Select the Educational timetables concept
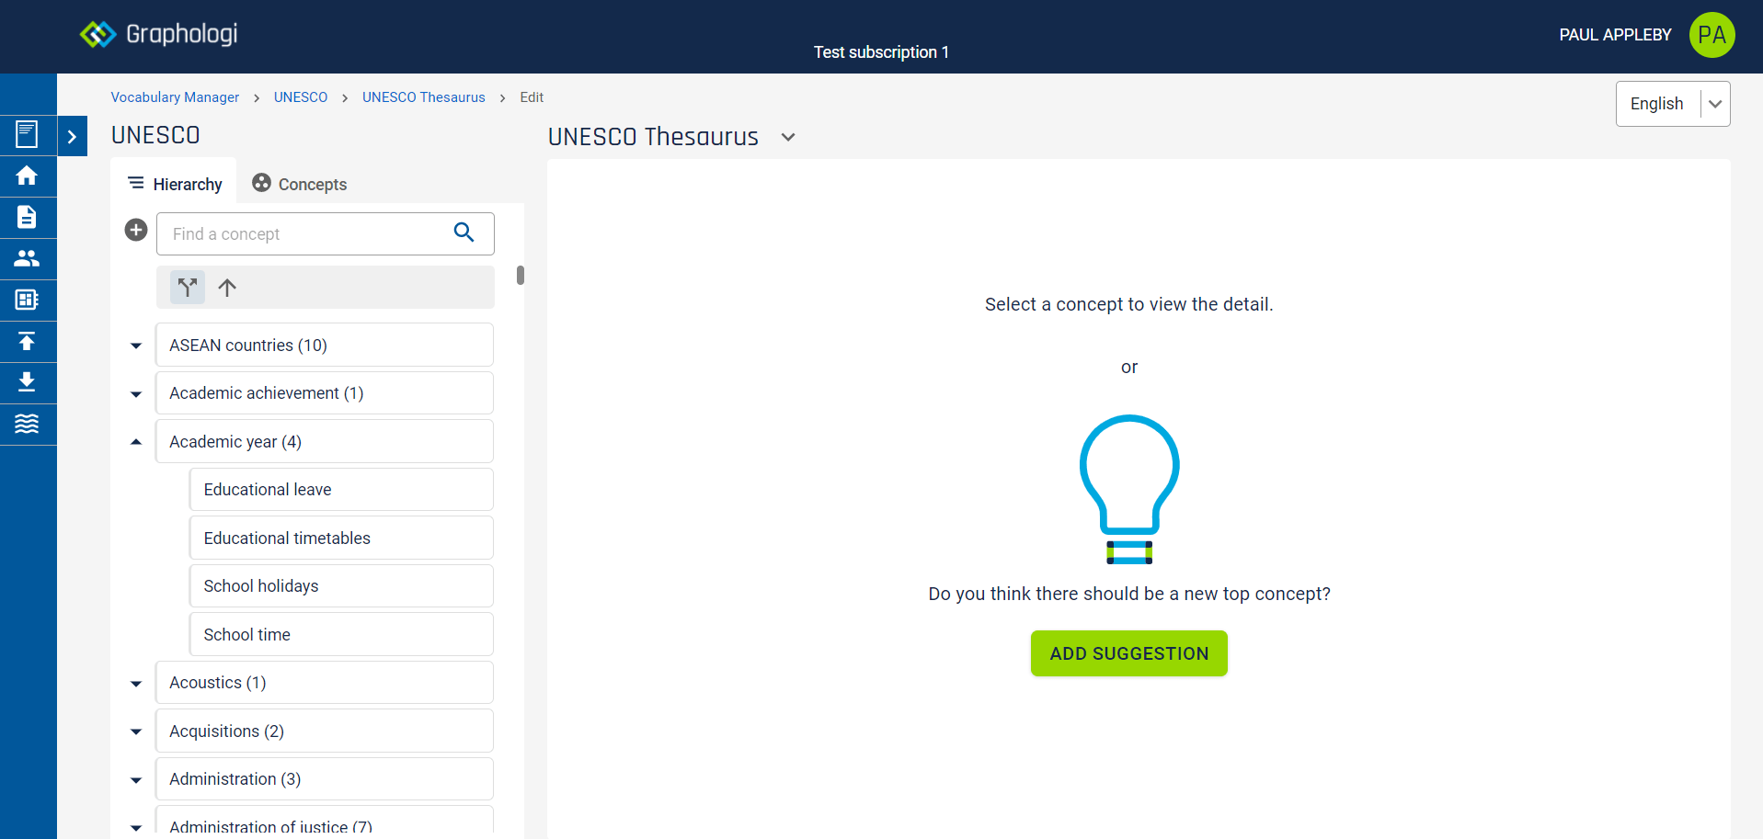 (x=341, y=538)
